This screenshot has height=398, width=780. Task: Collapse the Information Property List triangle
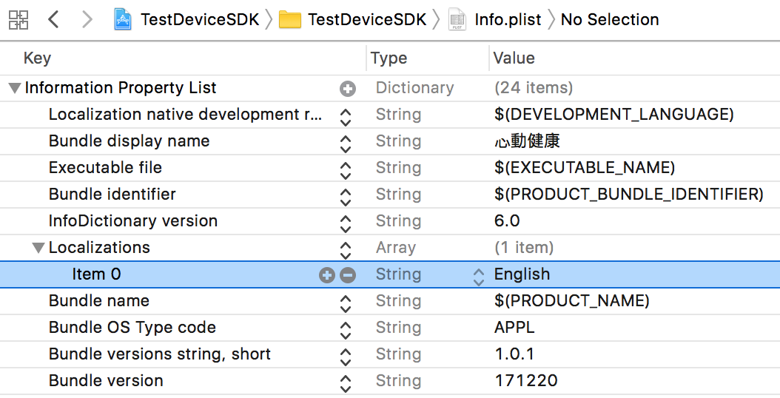click(x=14, y=88)
